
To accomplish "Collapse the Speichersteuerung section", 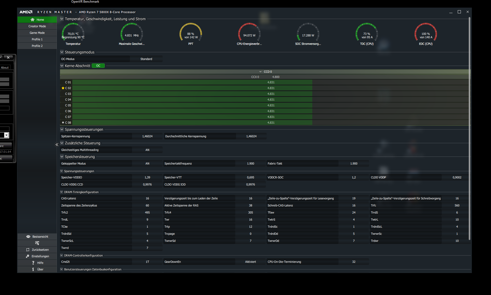I will (x=62, y=157).
